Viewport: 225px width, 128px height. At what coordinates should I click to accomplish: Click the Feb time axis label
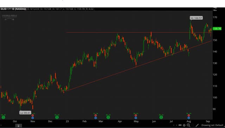84,121
